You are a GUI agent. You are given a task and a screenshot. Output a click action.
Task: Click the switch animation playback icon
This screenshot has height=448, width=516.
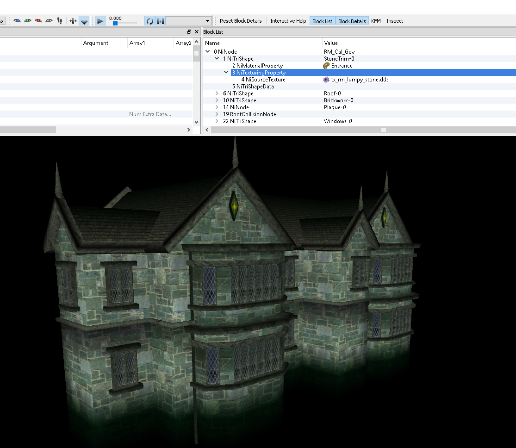[160, 20]
